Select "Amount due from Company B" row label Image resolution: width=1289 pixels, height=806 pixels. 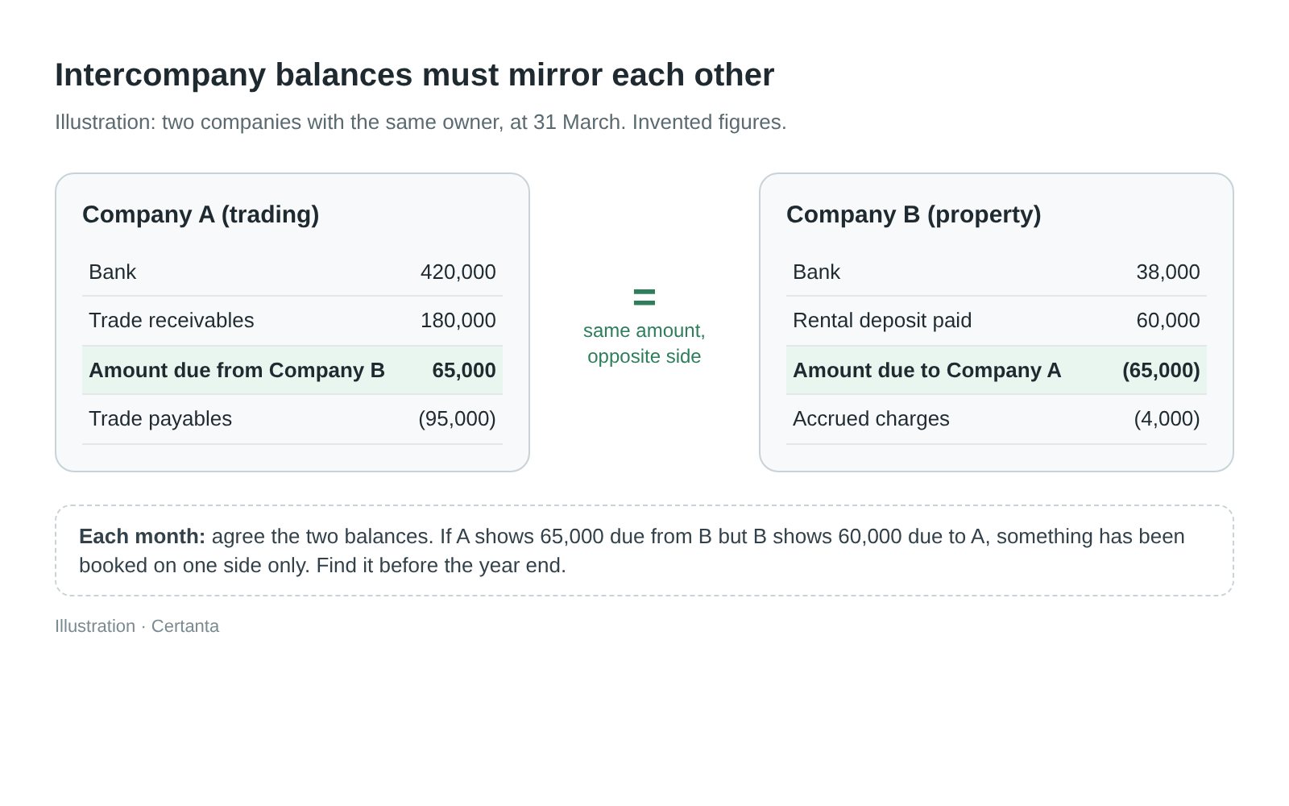[x=237, y=370]
